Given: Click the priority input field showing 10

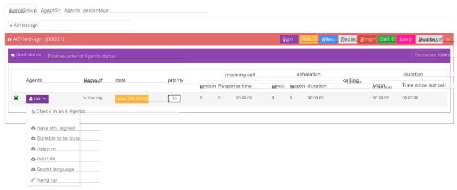Looking at the screenshot, I should [x=174, y=99].
